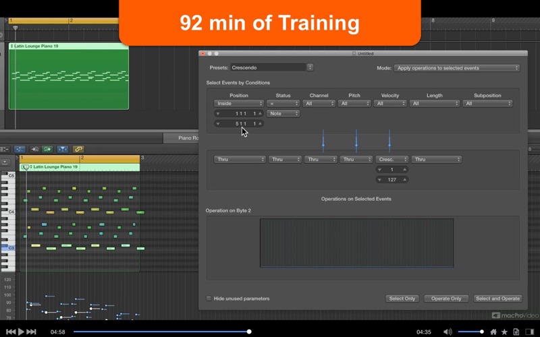Close the Untitled transform window
The width and height of the screenshot is (540, 337).
pos(203,54)
